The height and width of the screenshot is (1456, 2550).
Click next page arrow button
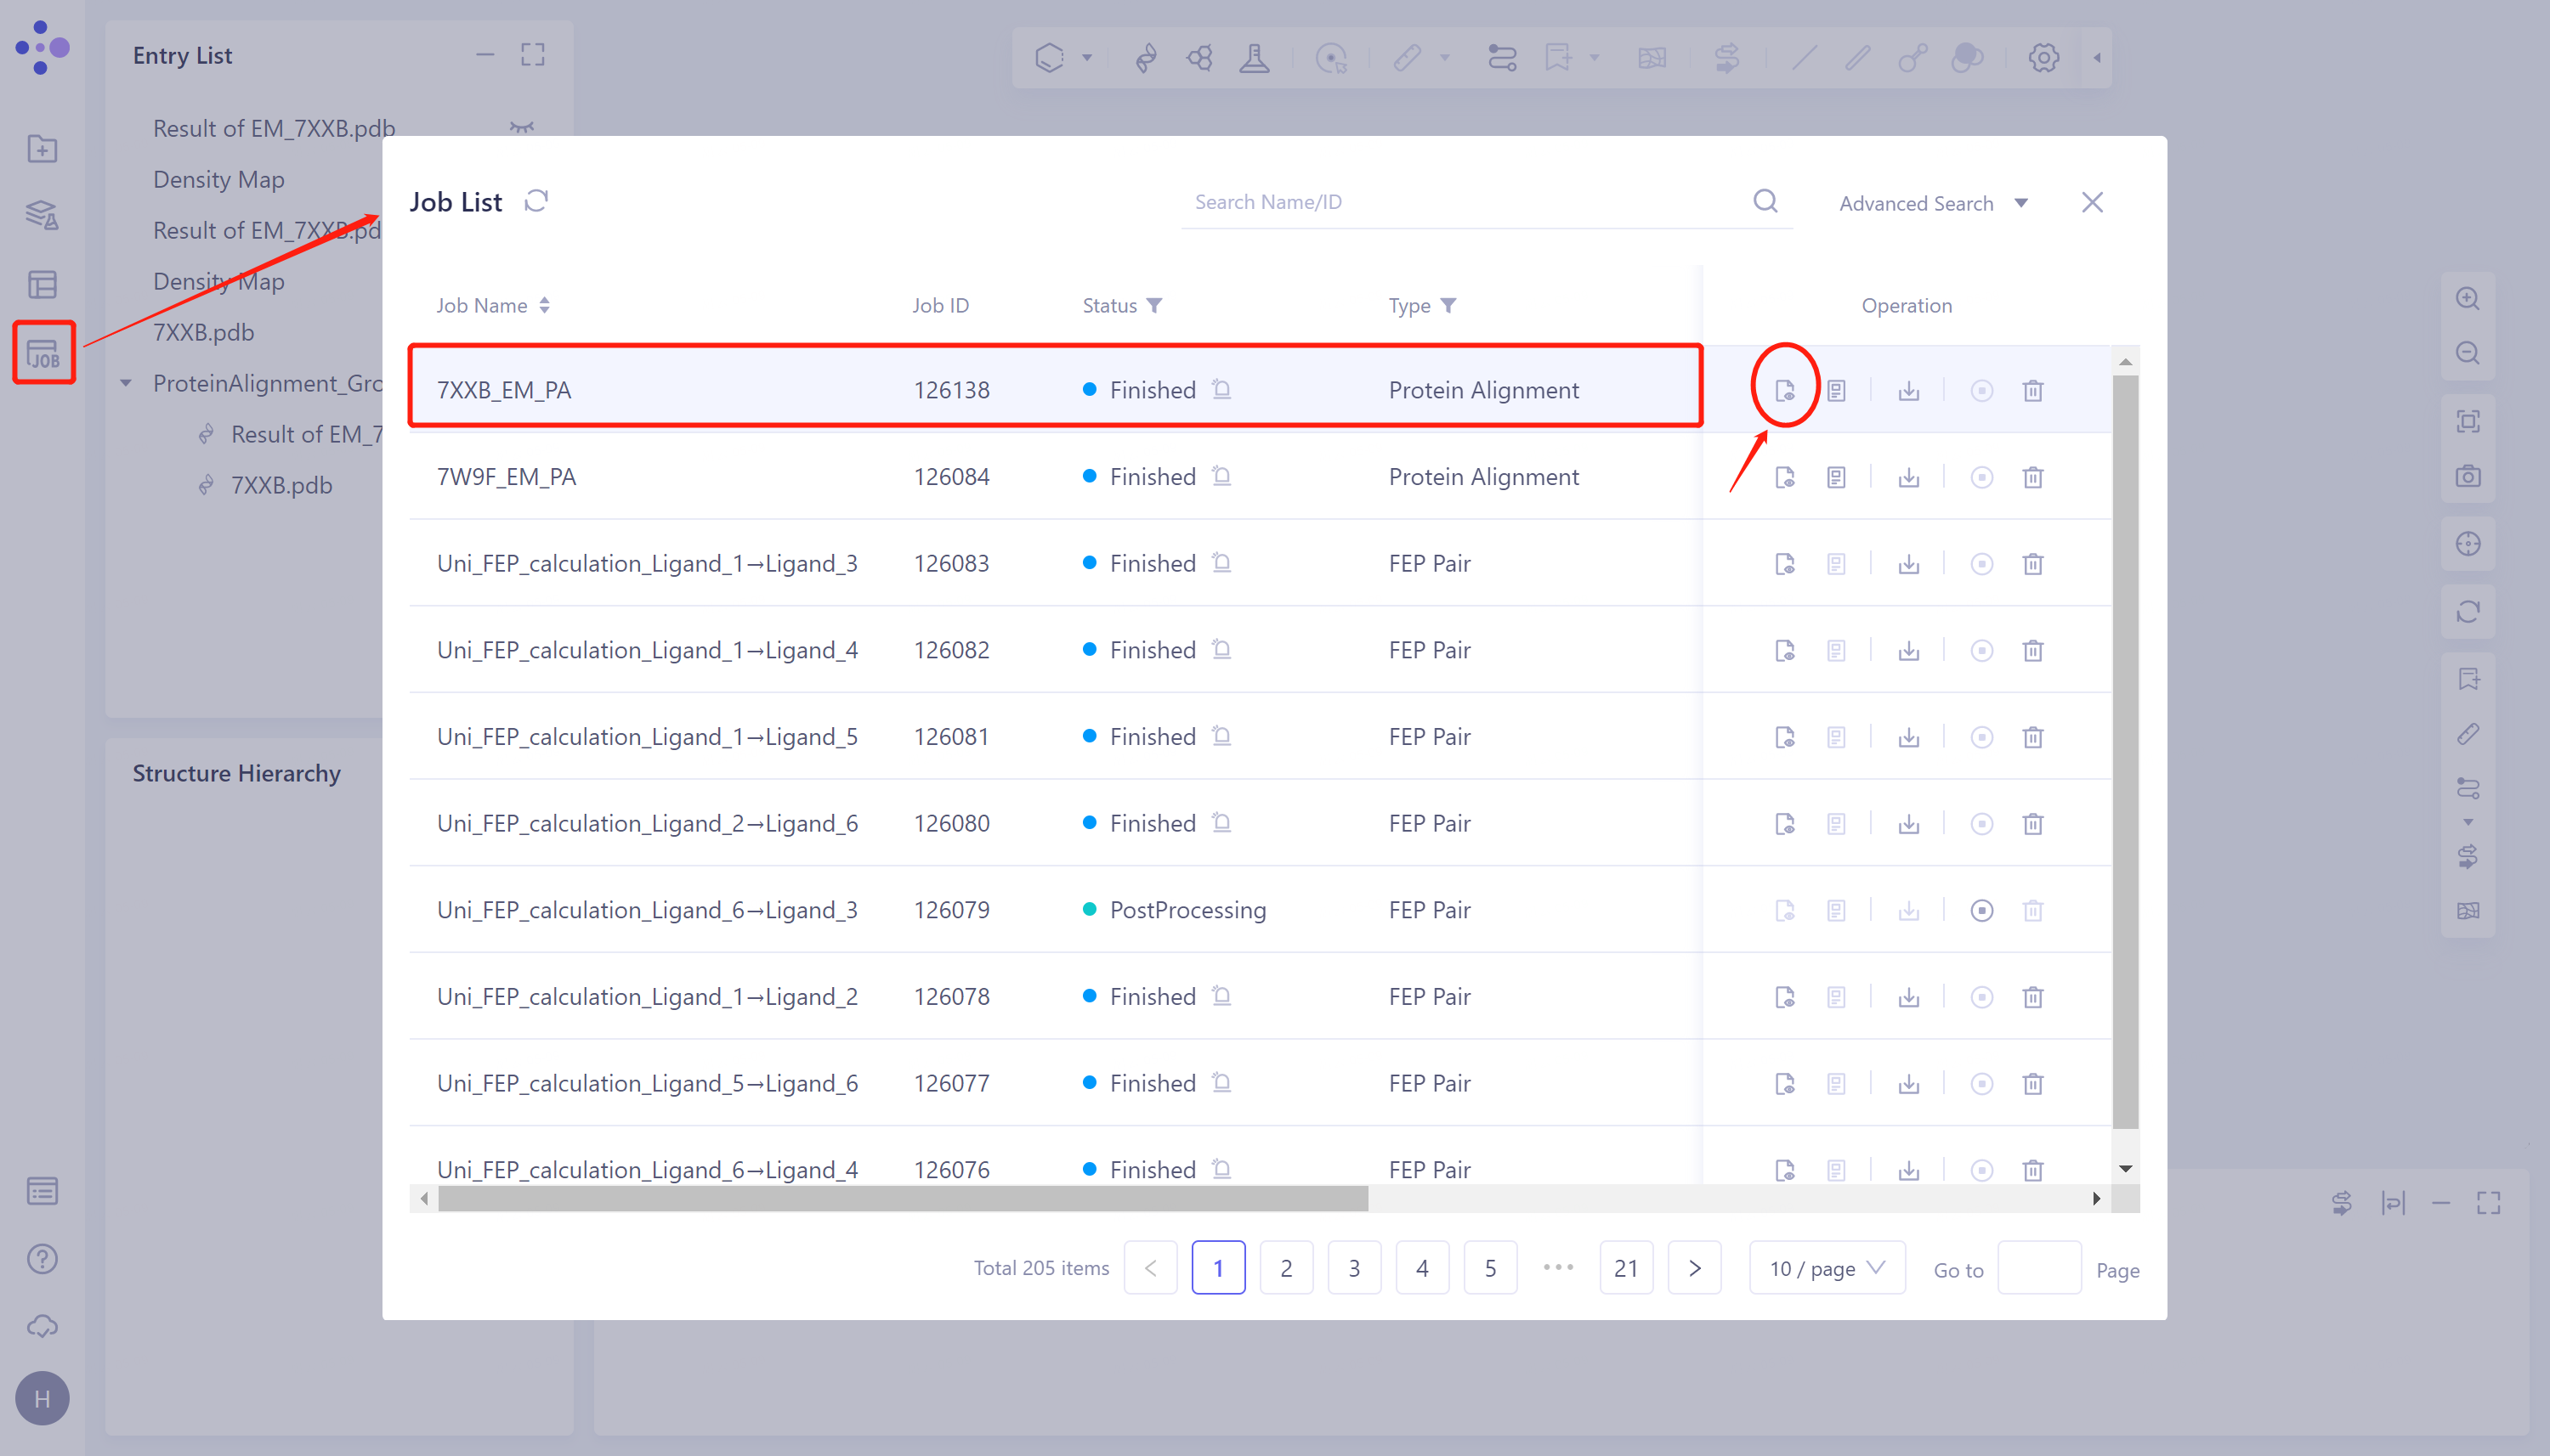[x=1694, y=1268]
